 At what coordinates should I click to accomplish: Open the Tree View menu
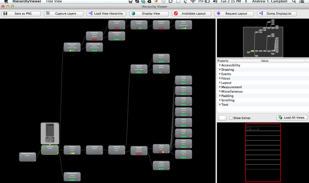pyautogui.click(x=54, y=1)
